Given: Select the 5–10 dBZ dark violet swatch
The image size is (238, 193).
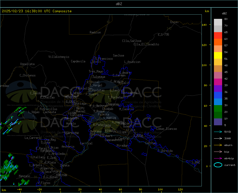Looking at the screenshot, I should tap(218, 122).
